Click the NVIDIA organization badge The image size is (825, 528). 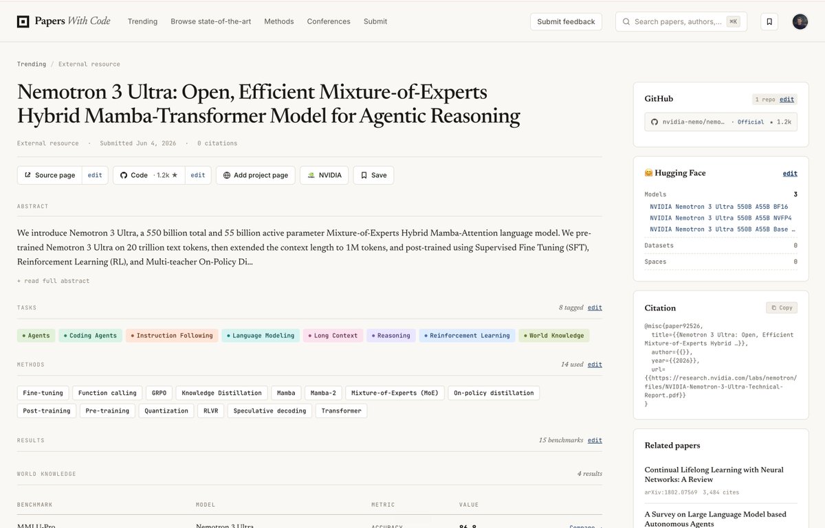coord(324,175)
